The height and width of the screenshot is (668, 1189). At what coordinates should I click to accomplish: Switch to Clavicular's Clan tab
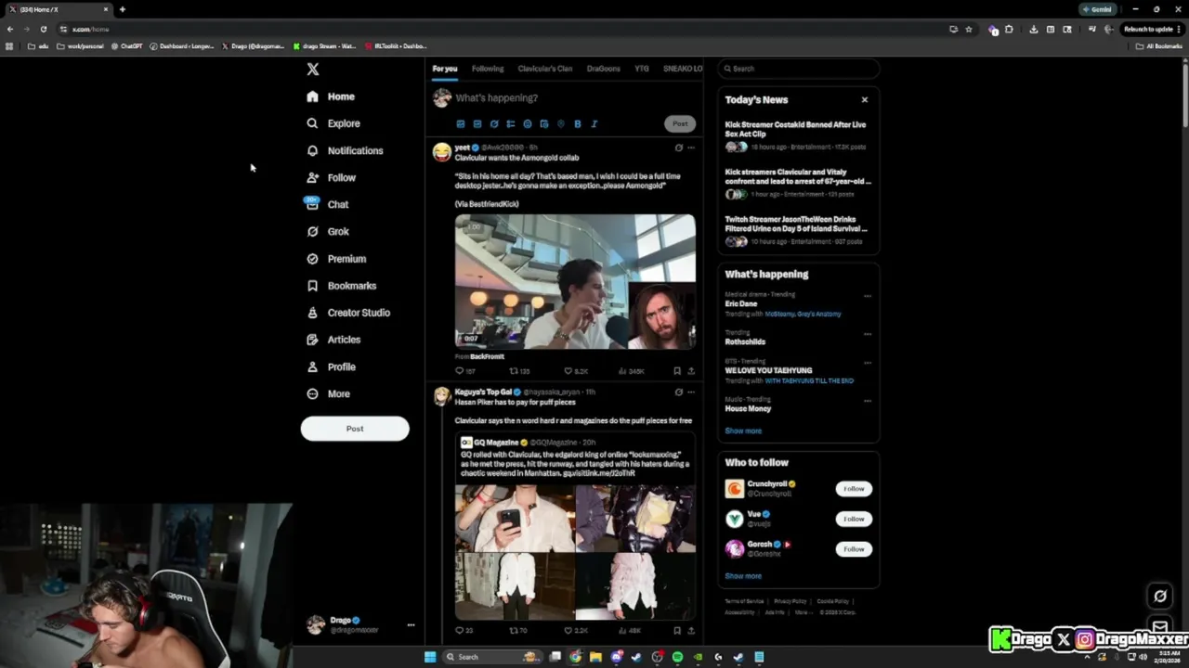point(544,69)
